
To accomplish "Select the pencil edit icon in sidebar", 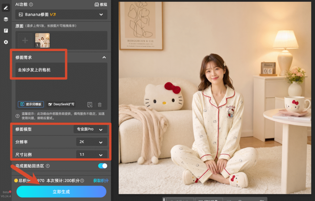I will click(x=6, y=8).
